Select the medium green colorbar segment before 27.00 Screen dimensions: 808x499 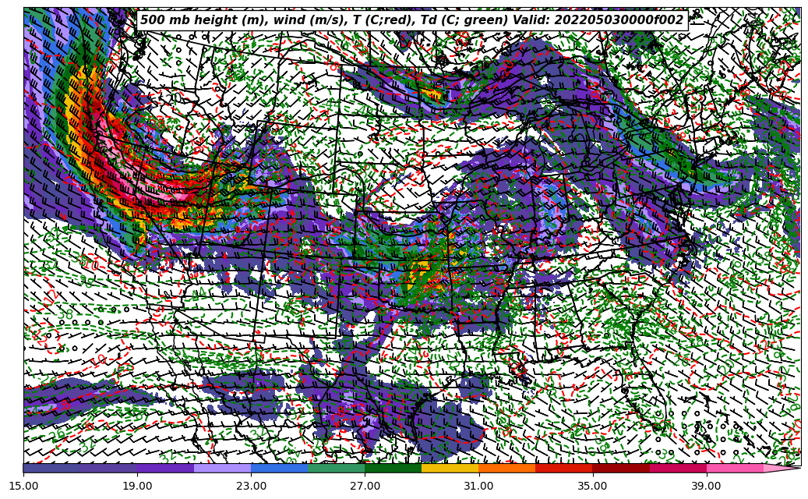(x=337, y=468)
